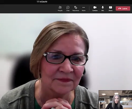Open the Reactions emoji icon
The width and height of the screenshot is (132, 109).
coord(76,7)
